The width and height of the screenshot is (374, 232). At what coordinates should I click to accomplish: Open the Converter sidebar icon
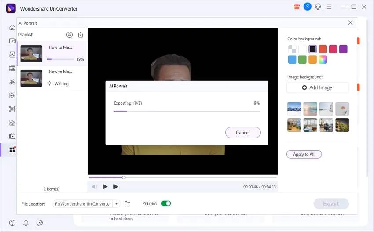click(12, 41)
